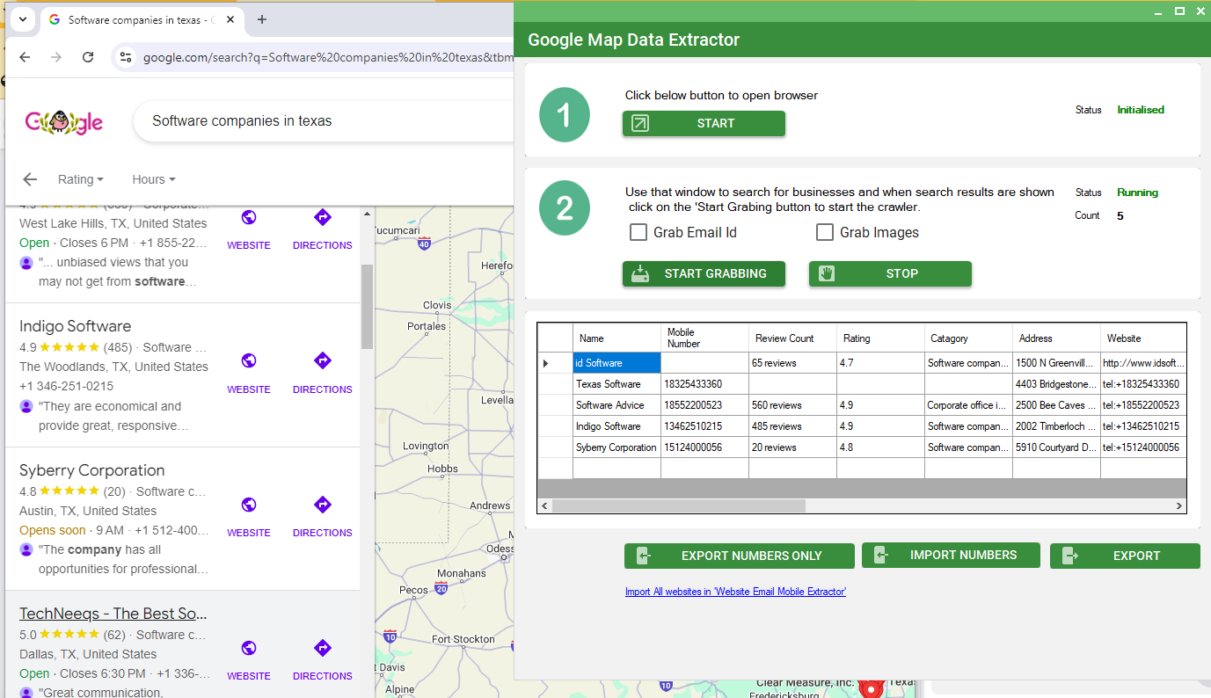Screen dimensions: 1211x698
Task: Click the IMPORT NUMBERS button
Action: tap(951, 555)
